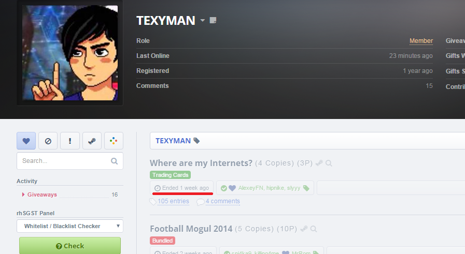465x254 pixels.
Task: Click the search magnifier icon
Action: 114,161
